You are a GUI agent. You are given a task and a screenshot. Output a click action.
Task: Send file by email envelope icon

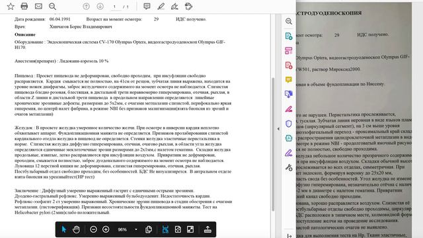pyautogui.click(x=38, y=6)
